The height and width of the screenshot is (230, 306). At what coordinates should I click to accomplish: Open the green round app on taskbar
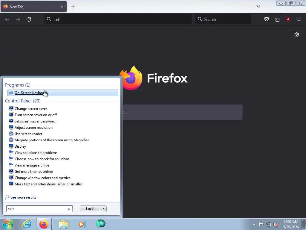[101, 224]
